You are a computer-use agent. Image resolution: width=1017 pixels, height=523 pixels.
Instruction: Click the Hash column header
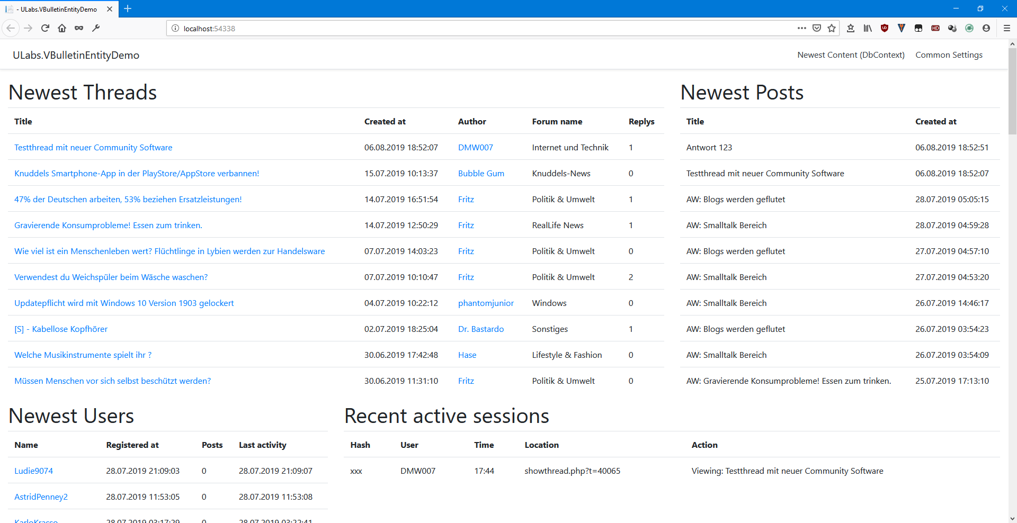[x=360, y=445]
